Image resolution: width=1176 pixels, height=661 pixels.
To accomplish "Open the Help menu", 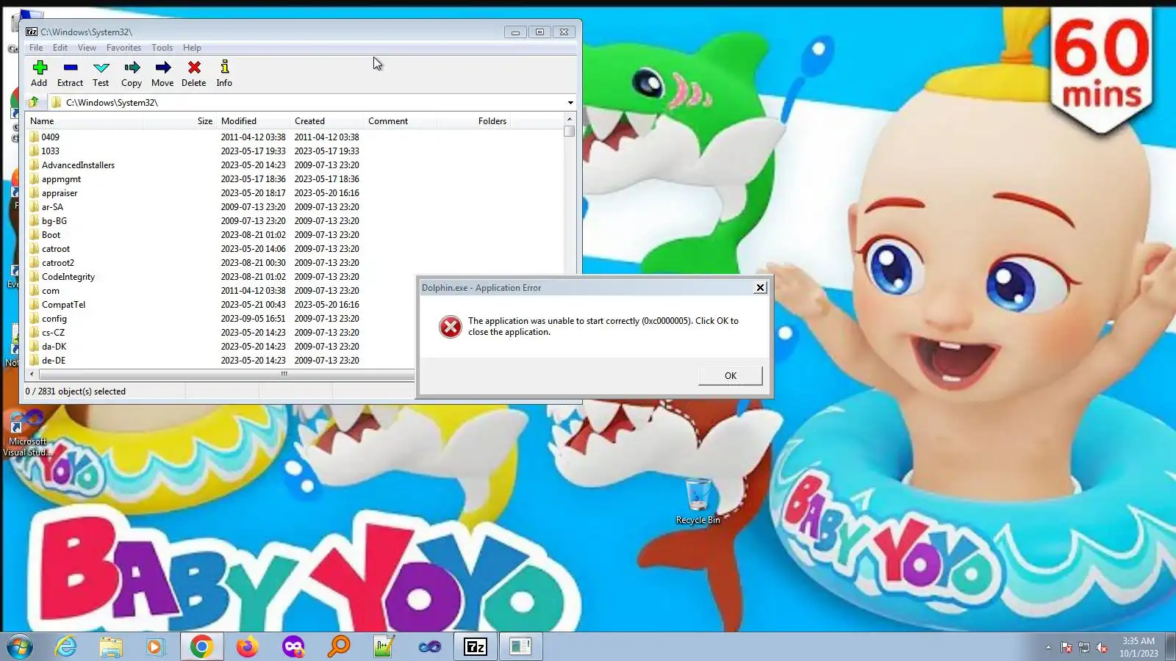I will coord(192,48).
